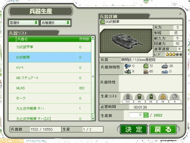Open the 国選択 country dropdown
This screenshot has height=143, width=190.
coord(23,23)
